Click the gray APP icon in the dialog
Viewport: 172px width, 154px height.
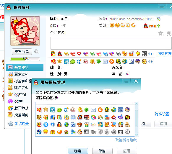[87, 132]
